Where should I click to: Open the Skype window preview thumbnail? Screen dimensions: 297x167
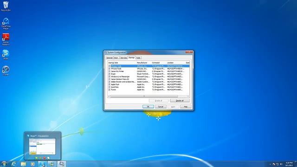(42, 147)
